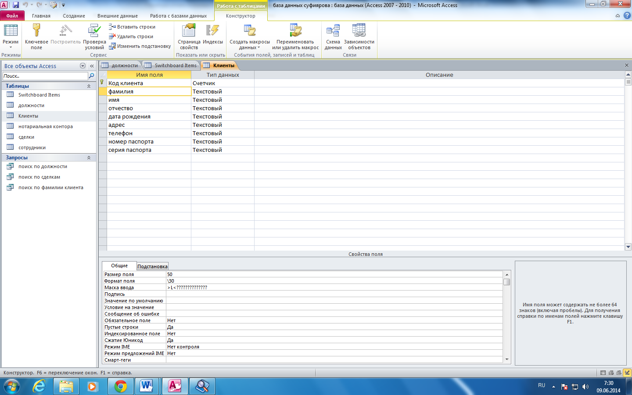Collapse navigation pane with double chevron
The height and width of the screenshot is (395, 632).
tap(92, 66)
